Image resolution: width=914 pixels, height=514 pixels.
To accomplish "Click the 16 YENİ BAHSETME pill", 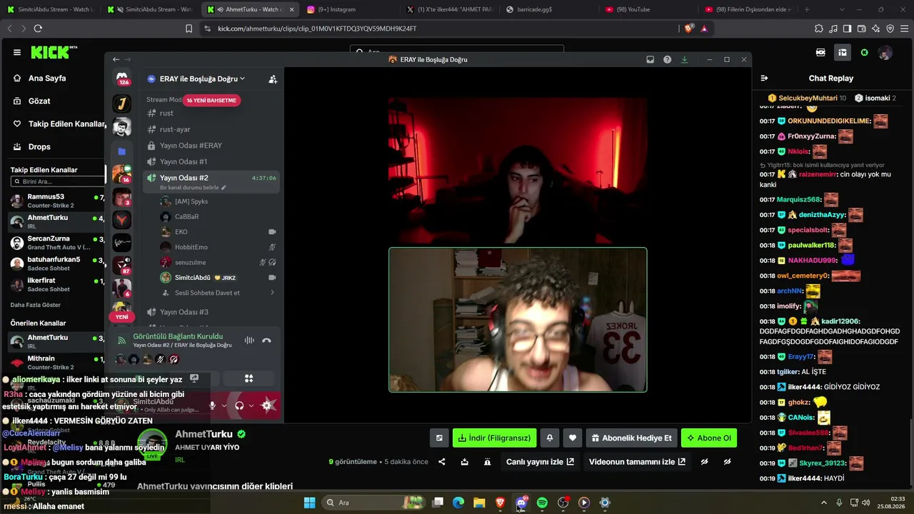I will click(211, 101).
